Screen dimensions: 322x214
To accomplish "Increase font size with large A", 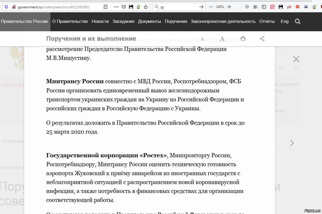I will pos(222,39).
